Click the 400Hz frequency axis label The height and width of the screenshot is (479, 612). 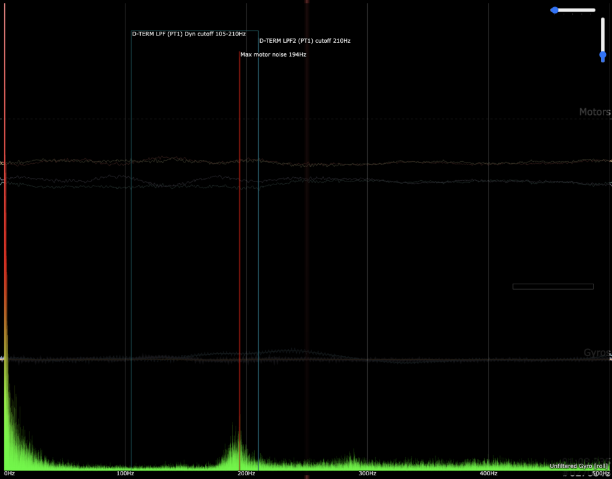[x=488, y=474]
